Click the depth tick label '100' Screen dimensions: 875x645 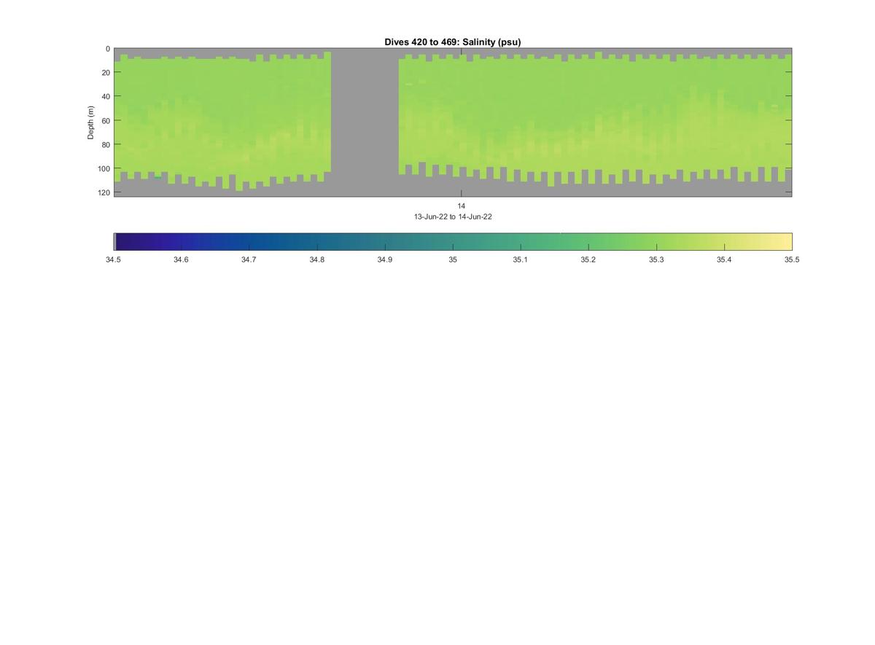point(104,169)
